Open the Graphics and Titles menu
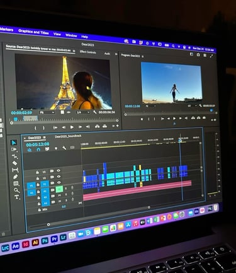 coord(33,32)
